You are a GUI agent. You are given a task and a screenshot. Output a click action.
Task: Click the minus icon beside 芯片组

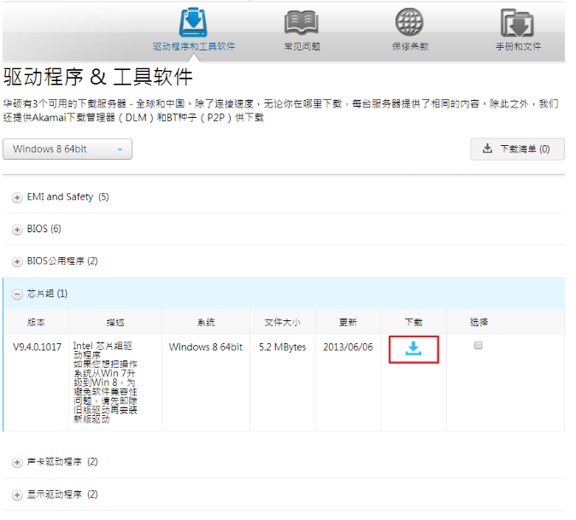[x=17, y=294]
